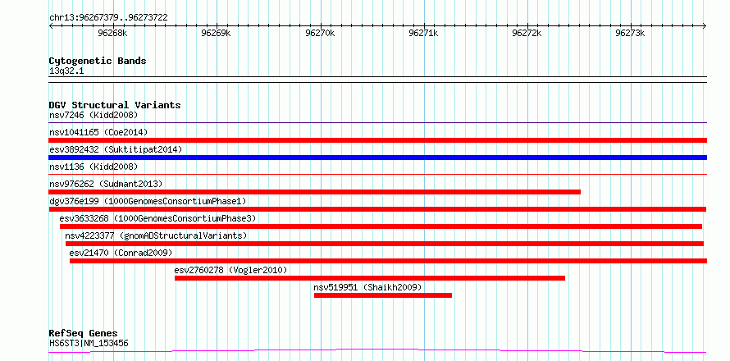Click dgv376e199 (1000GenomesConsortiumPhase1) label
The width and height of the screenshot is (730, 361).
(148, 201)
